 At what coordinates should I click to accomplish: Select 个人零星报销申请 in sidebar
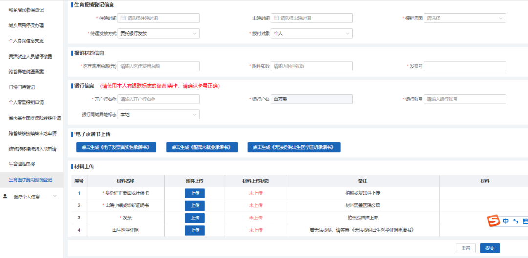pos(26,102)
